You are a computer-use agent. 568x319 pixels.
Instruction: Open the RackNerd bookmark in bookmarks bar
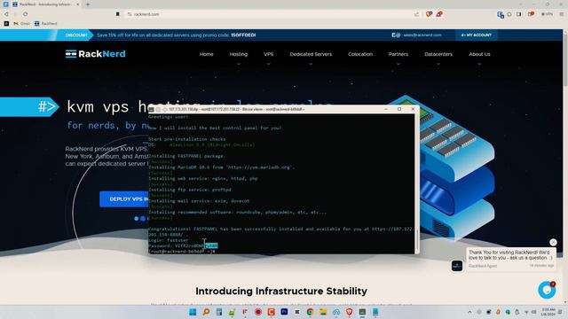tap(45, 24)
